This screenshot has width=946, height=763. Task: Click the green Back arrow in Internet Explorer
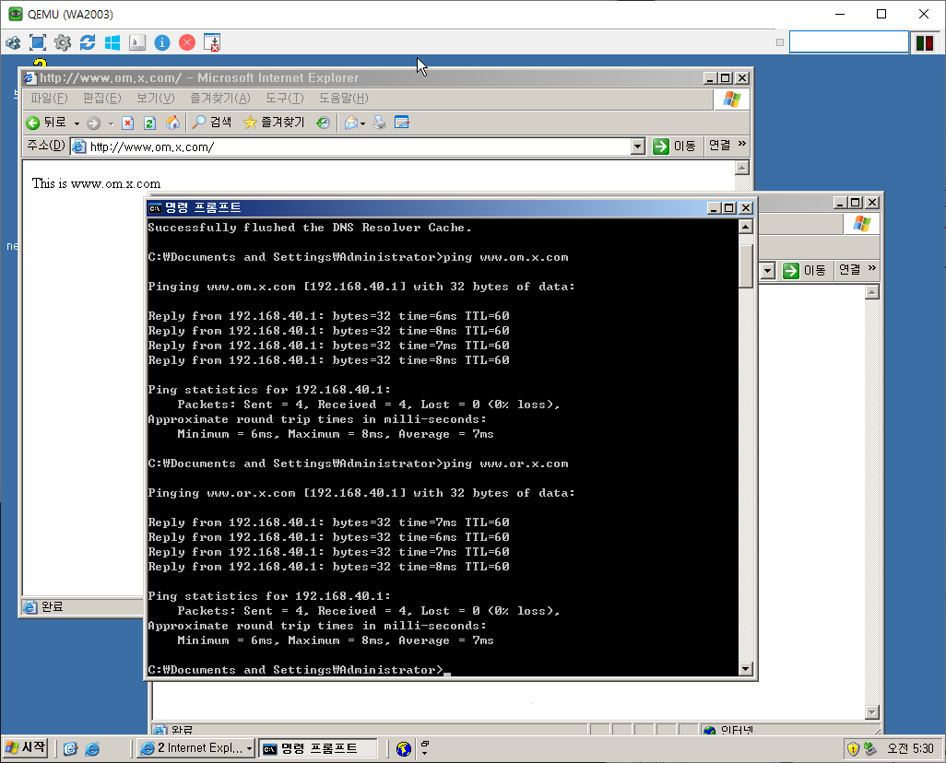[32, 123]
